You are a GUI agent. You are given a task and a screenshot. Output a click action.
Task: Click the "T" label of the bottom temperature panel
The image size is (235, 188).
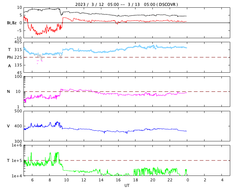(8, 160)
